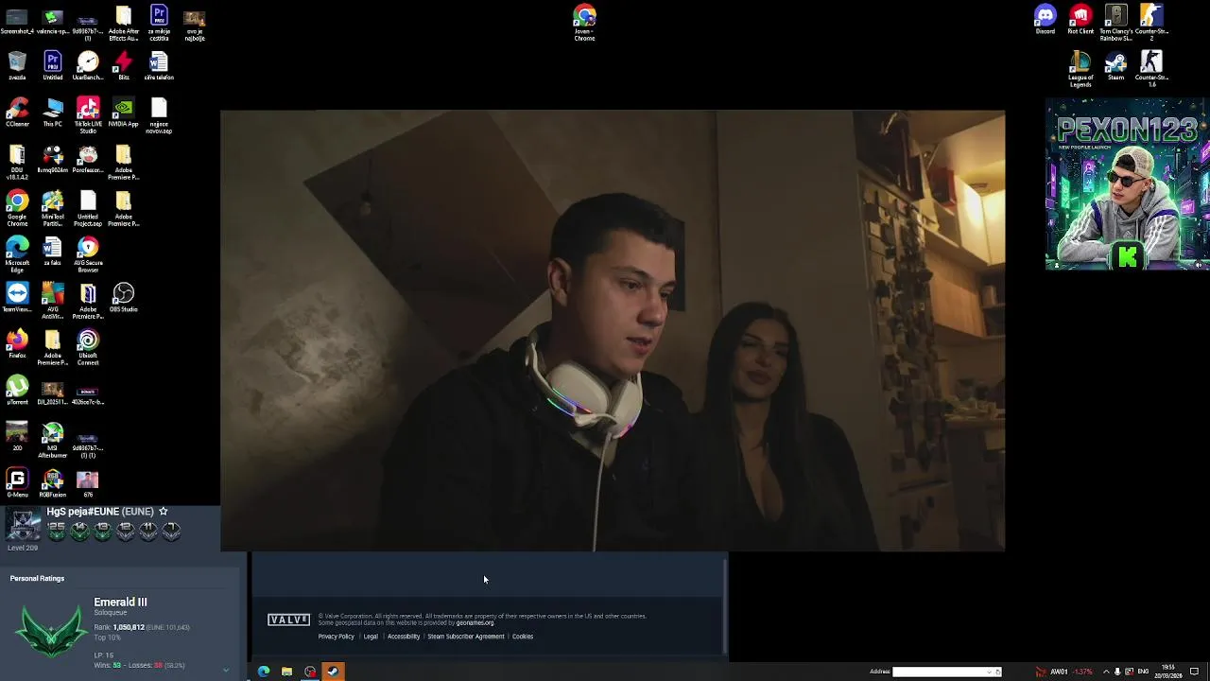Open the notification center icon

pos(1195,672)
